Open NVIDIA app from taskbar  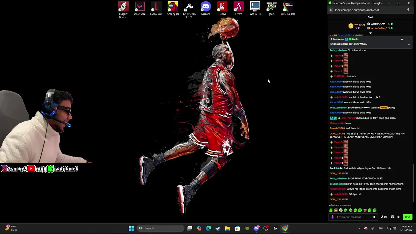247,228
